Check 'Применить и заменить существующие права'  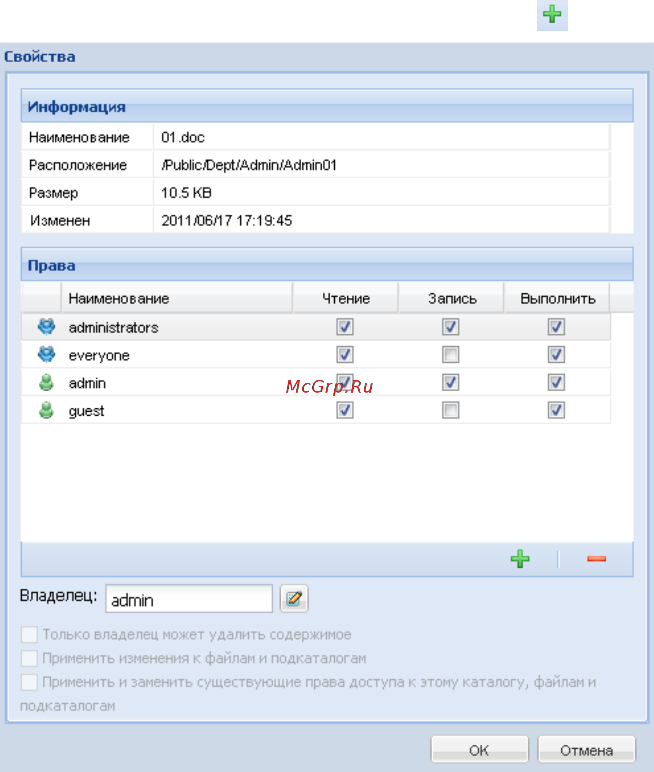[x=29, y=682]
